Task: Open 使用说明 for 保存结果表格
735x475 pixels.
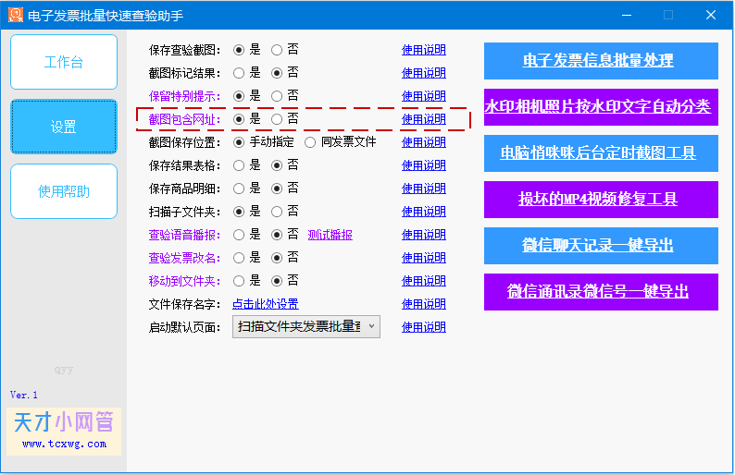Action: pyautogui.click(x=424, y=165)
